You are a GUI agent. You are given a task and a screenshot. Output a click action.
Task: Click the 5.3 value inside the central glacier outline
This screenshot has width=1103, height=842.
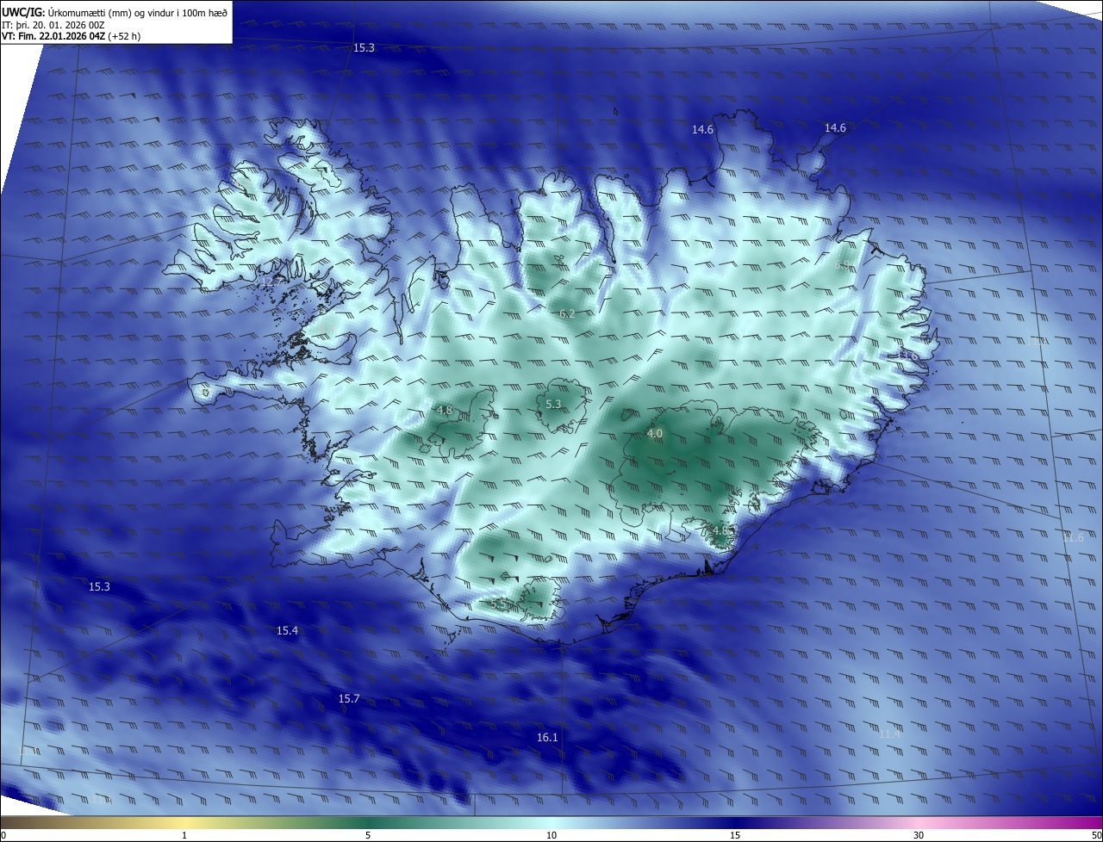pyautogui.click(x=554, y=405)
